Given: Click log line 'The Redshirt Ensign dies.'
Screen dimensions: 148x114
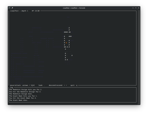Looking at the screenshot, I should pyautogui.click(x=21, y=94).
